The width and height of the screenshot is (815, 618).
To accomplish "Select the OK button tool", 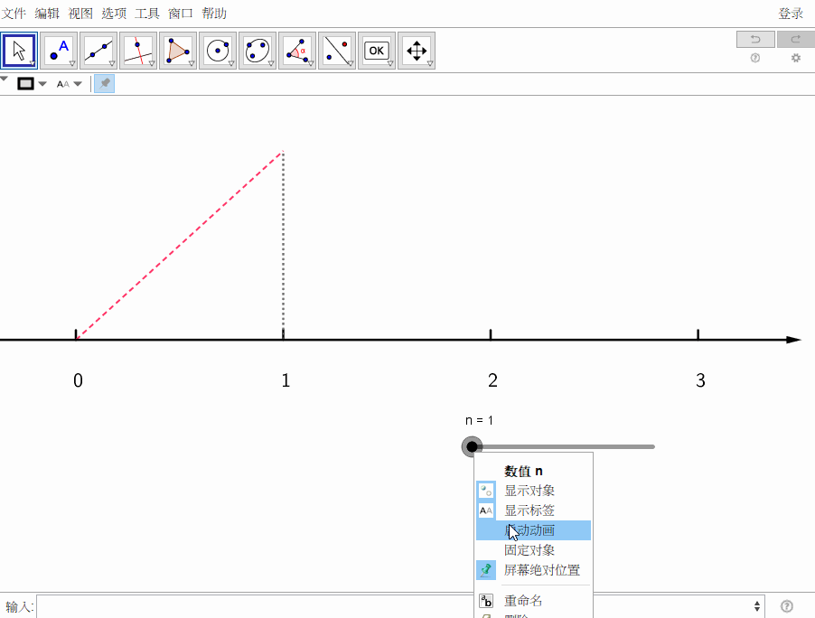I will [x=377, y=51].
